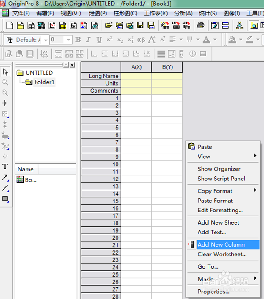The image size is (264, 299).
Task: Select column header A(X)
Action: (136, 67)
